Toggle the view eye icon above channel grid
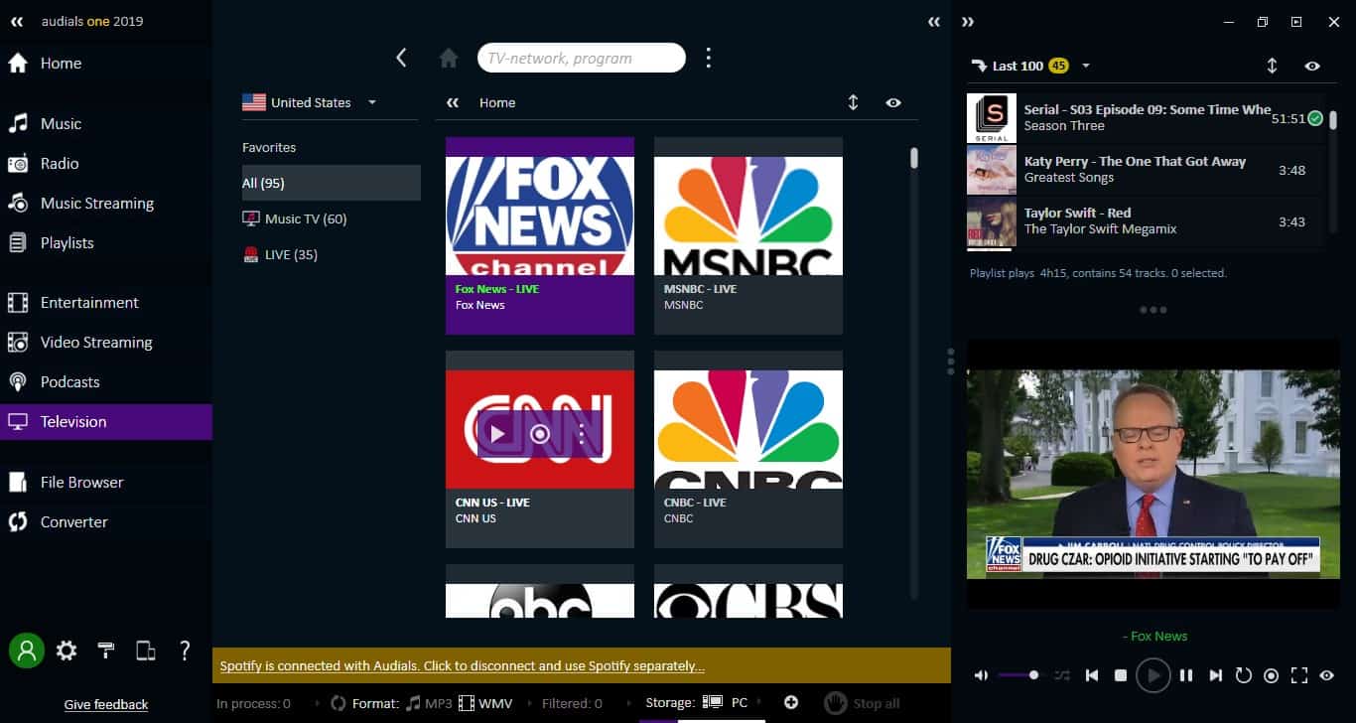1356x723 pixels. click(x=893, y=102)
